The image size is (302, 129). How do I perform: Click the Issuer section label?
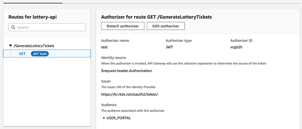tap(106, 81)
